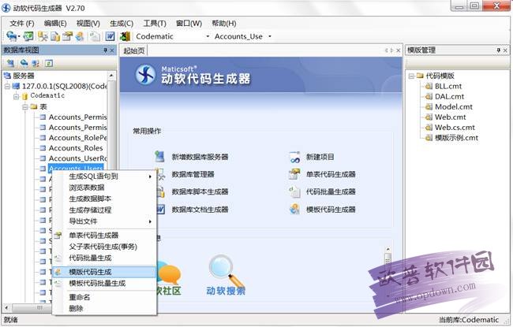
Task: Select the Web.cs.cmt template
Action: pos(455,128)
